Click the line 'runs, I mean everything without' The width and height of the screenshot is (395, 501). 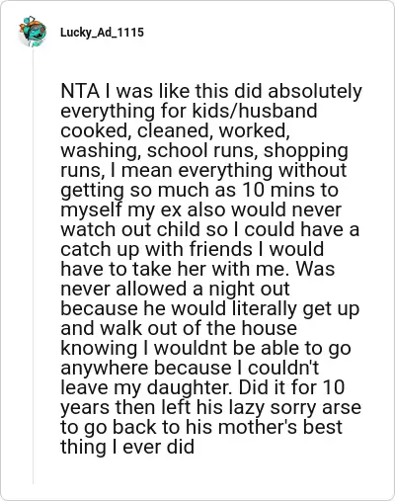tap(203, 170)
